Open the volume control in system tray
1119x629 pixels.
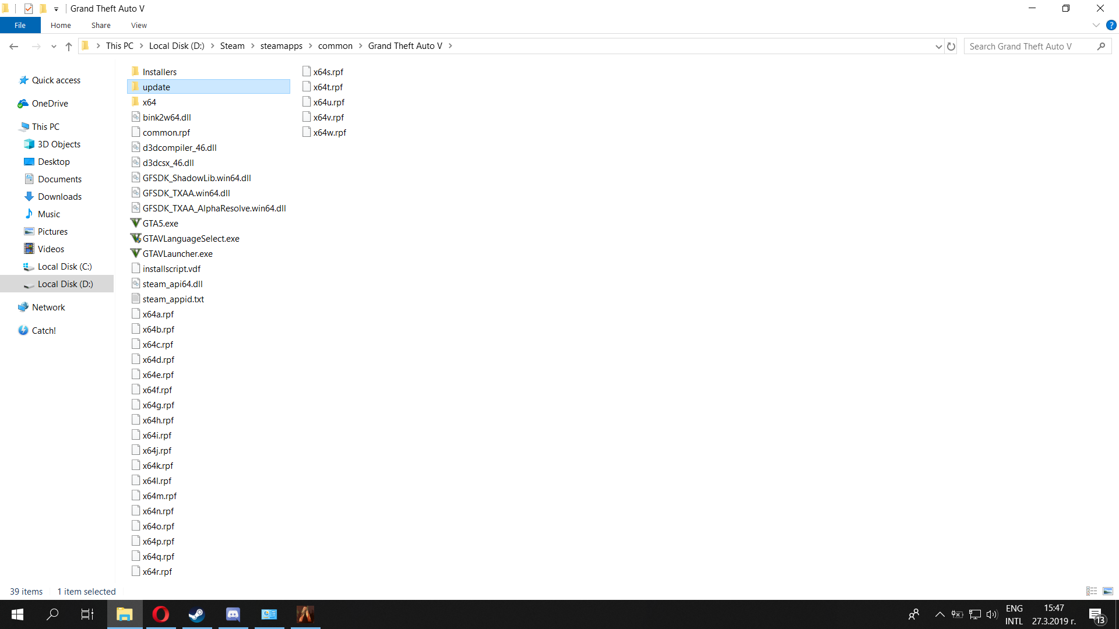[x=991, y=614]
